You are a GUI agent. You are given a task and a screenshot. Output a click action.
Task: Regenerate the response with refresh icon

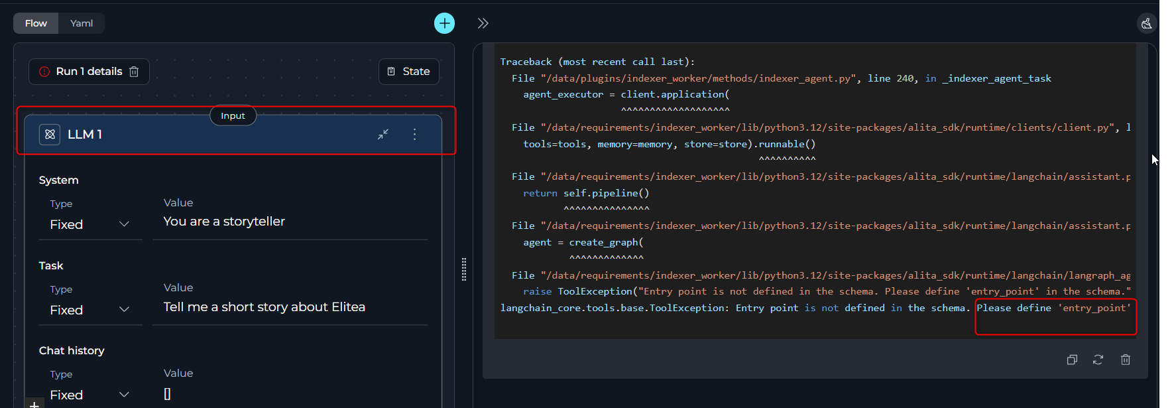point(1098,360)
